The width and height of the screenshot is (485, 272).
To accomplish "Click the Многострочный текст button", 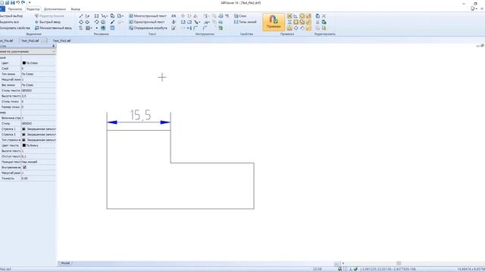I will (x=148, y=16).
